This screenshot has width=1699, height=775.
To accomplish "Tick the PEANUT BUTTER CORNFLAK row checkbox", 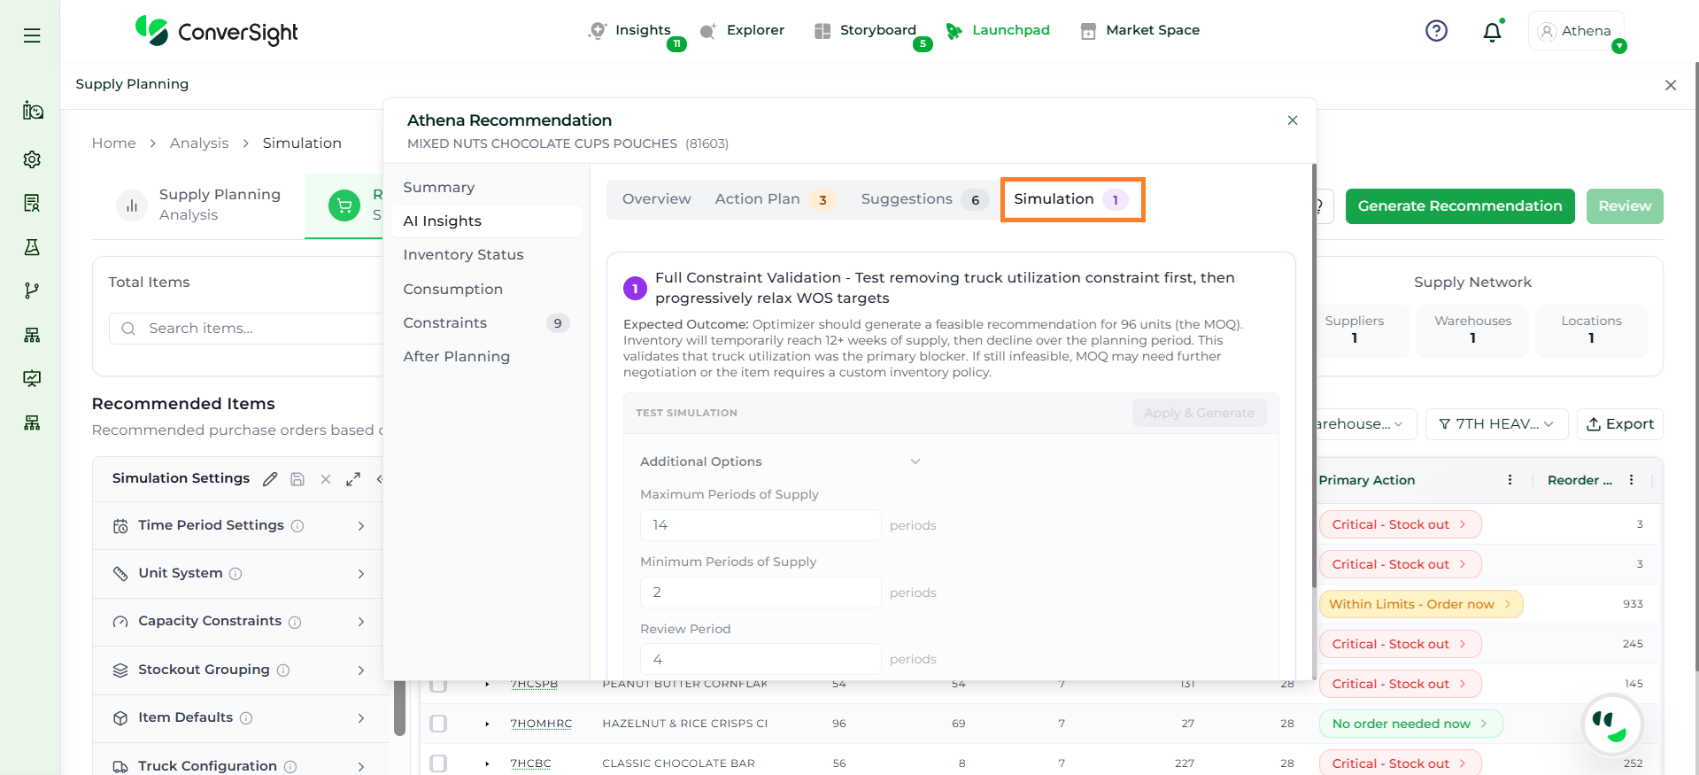I will pyautogui.click(x=438, y=685).
